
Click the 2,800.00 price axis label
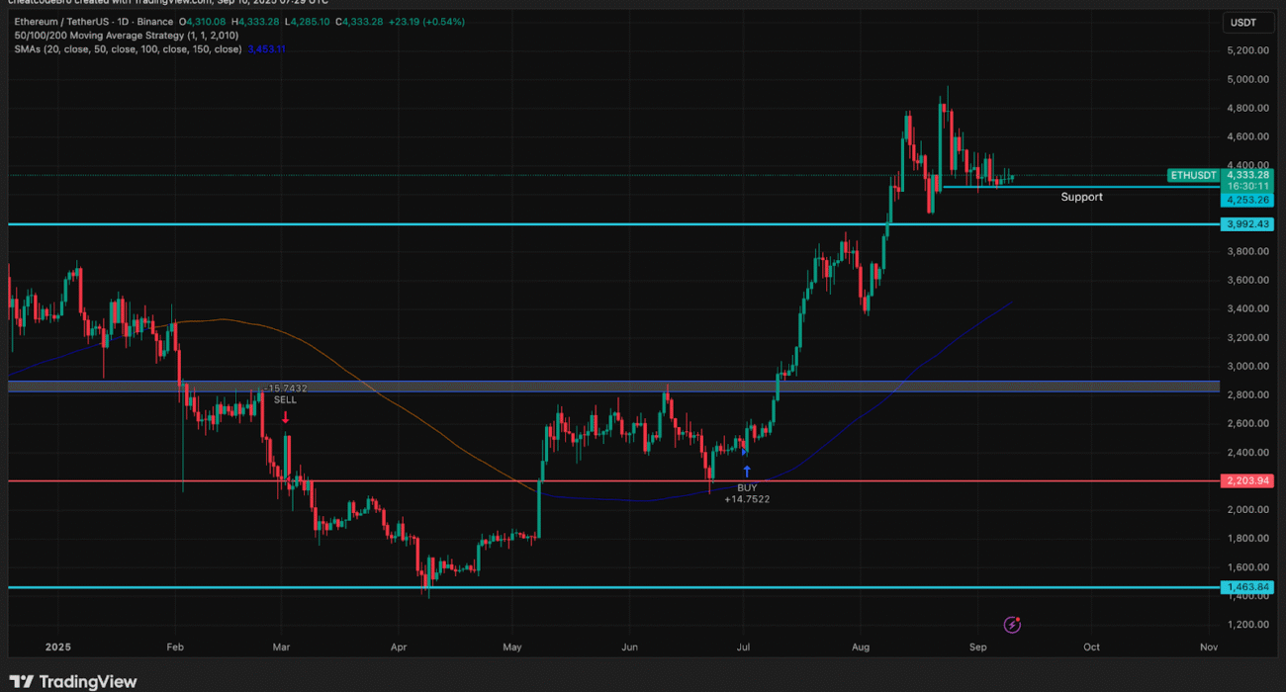coord(1249,394)
